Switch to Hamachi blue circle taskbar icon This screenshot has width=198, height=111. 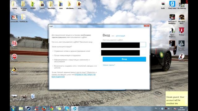75,109
